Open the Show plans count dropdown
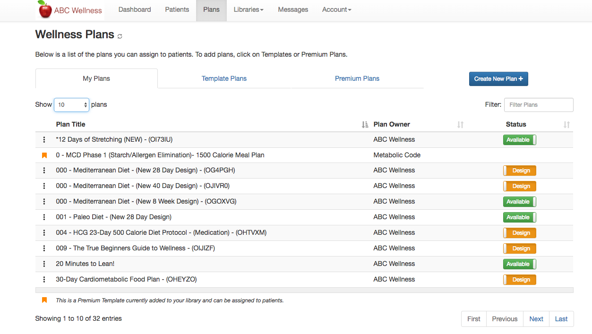The width and height of the screenshot is (592, 334). 71,105
